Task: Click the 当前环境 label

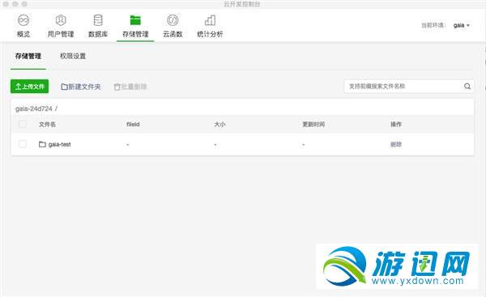Action: 433,25
